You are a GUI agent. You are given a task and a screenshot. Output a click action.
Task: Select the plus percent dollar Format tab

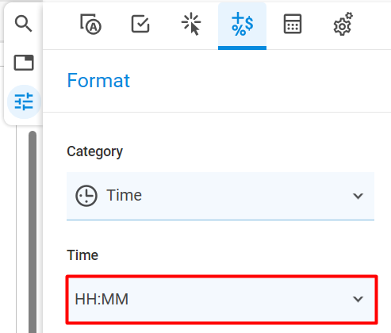point(242,25)
